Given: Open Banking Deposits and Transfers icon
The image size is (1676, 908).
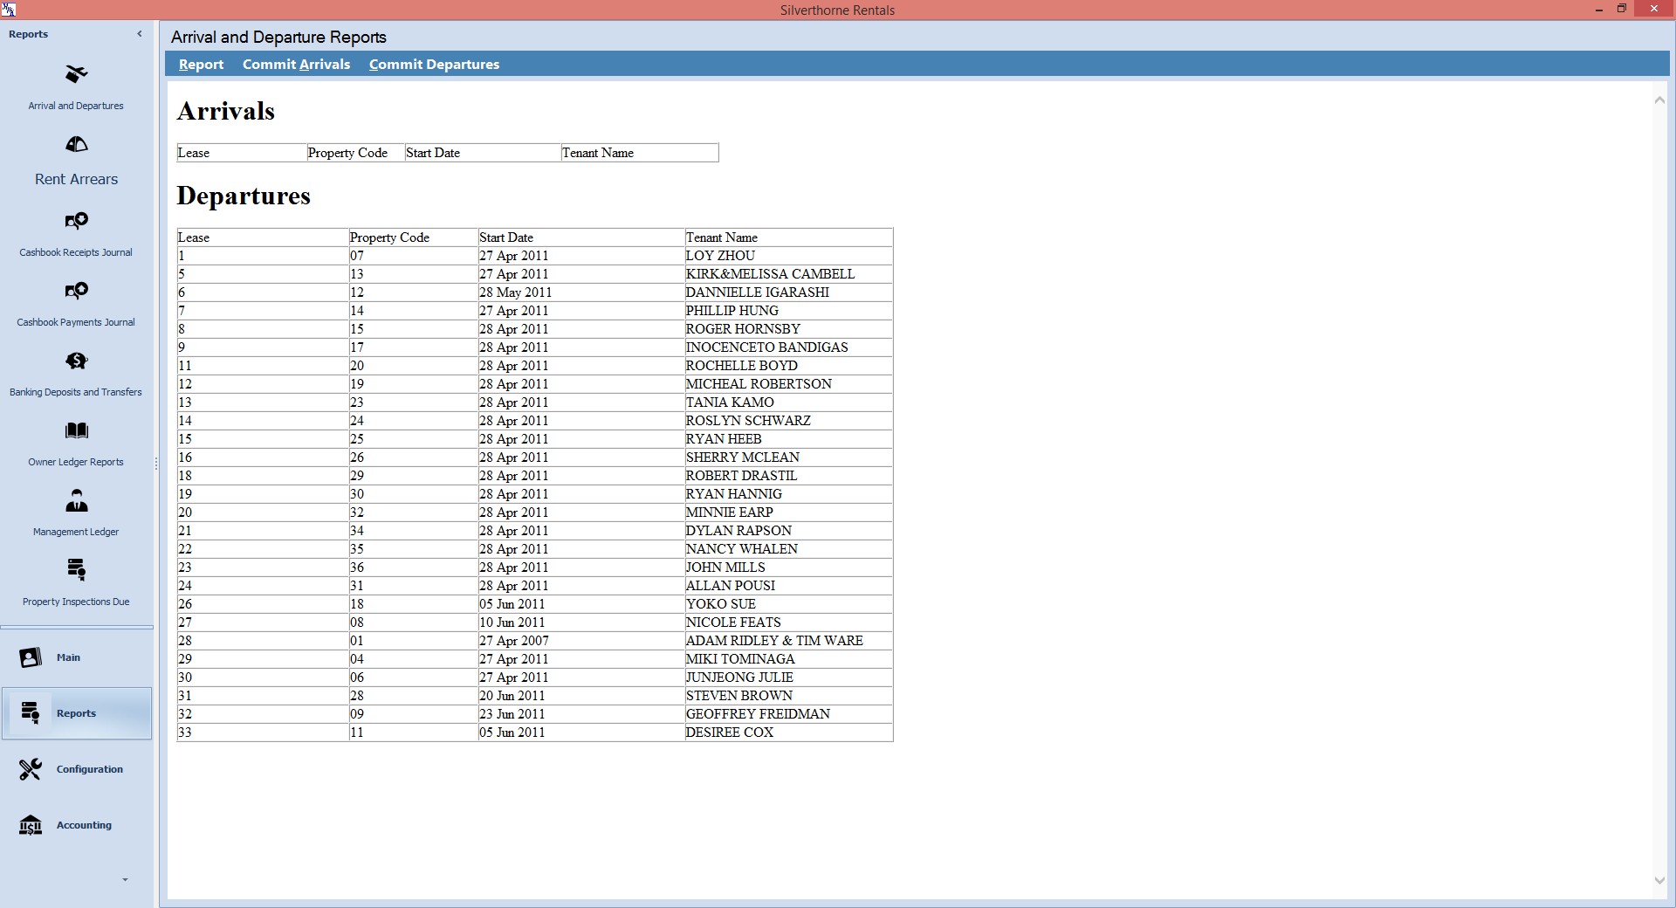Looking at the screenshot, I should [x=76, y=361].
